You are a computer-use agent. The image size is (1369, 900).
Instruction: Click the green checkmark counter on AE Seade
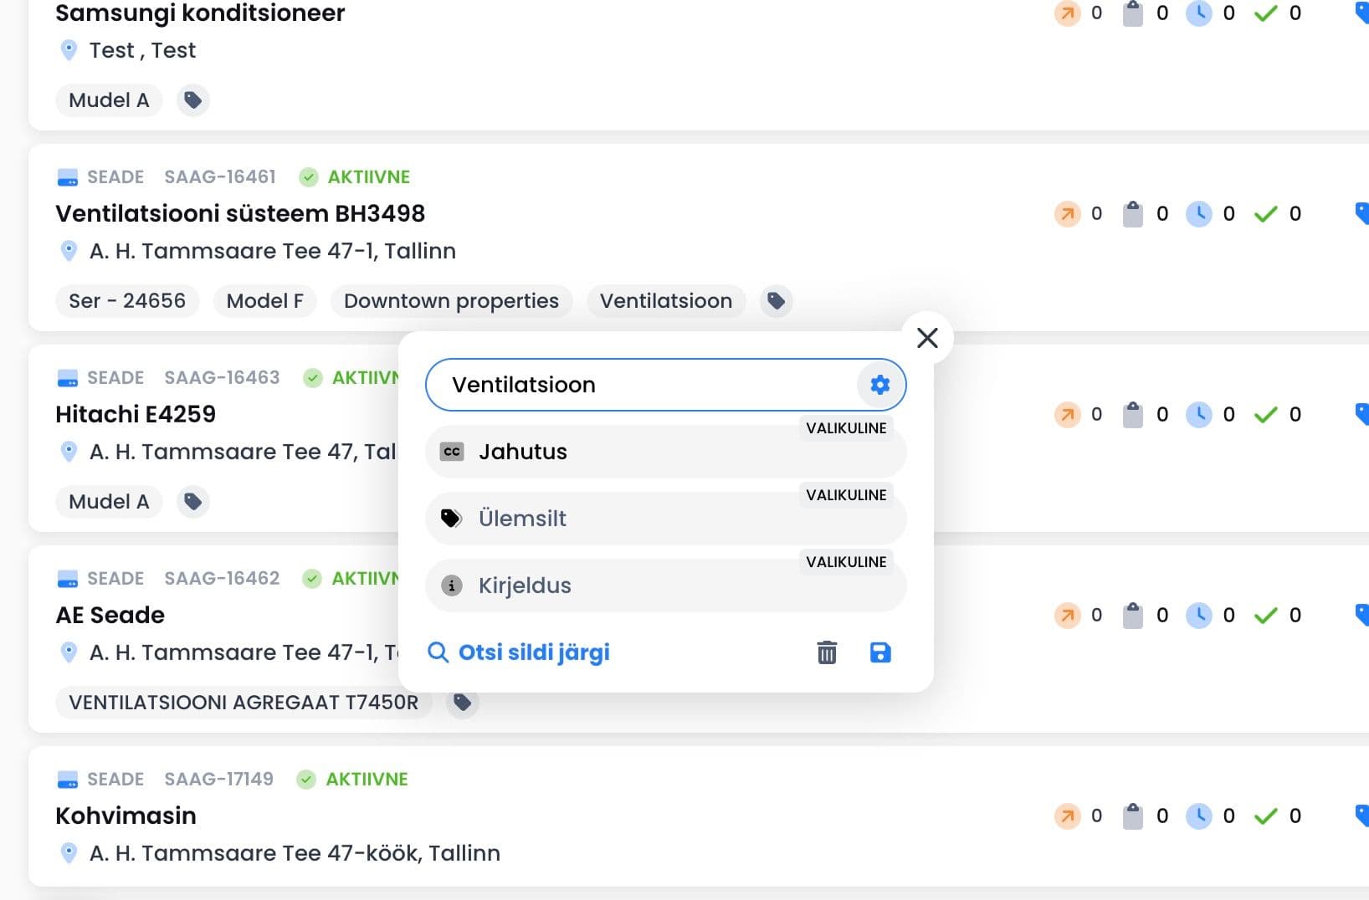pos(1266,616)
